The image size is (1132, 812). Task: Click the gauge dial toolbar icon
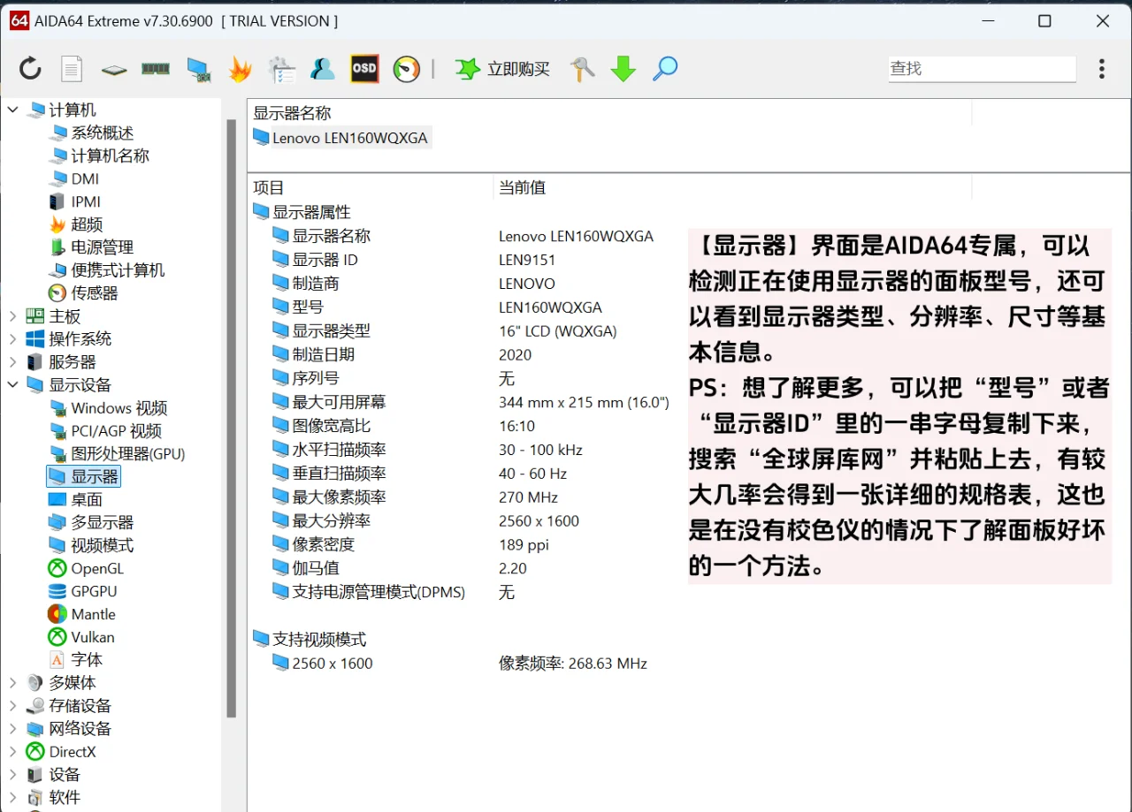click(407, 69)
